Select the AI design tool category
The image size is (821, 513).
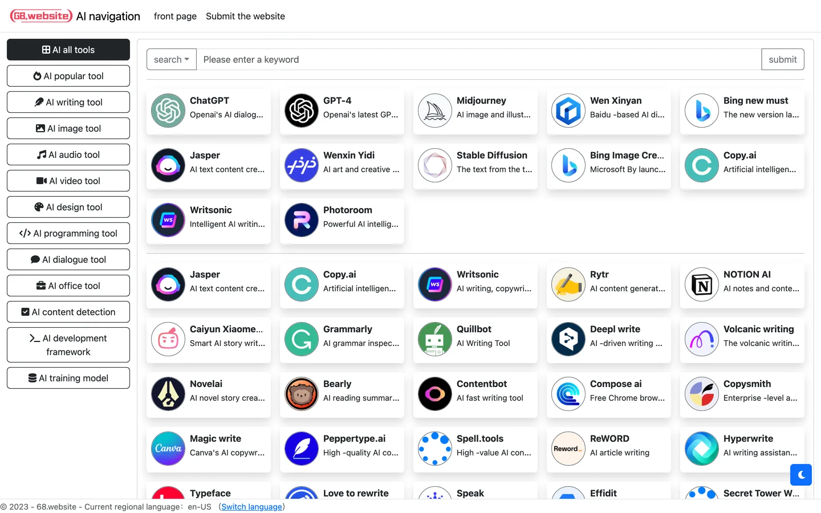coord(68,207)
